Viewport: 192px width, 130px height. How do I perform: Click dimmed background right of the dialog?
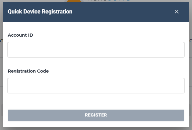coord(191,74)
